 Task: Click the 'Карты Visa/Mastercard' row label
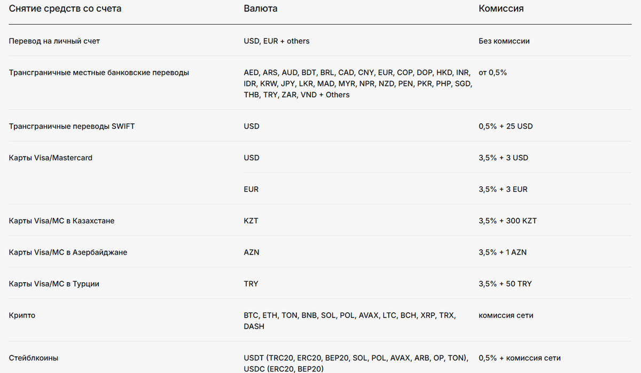[x=51, y=158]
